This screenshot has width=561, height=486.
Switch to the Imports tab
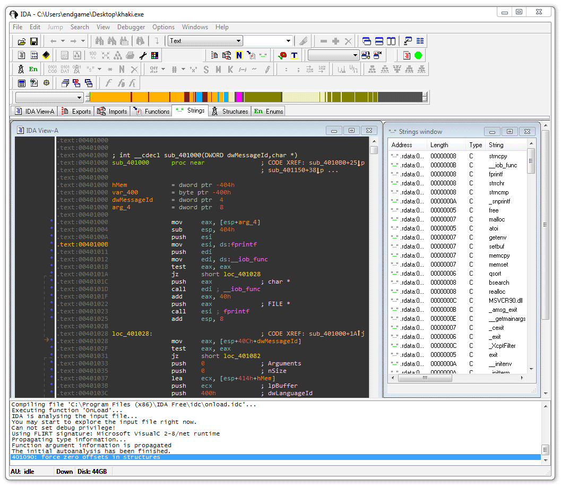coord(113,111)
